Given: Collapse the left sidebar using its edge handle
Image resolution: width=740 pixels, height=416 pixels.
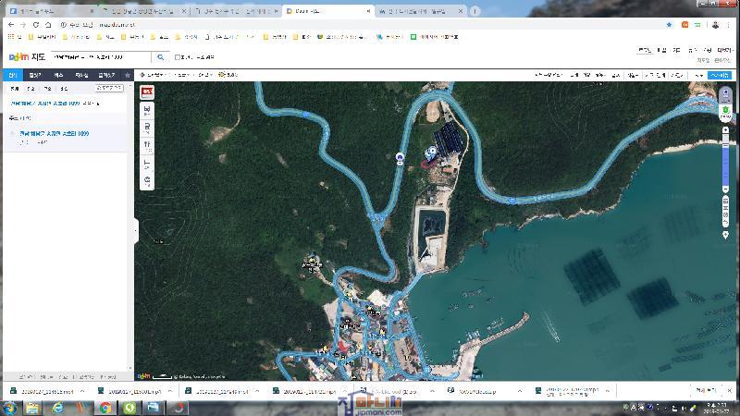Looking at the screenshot, I should click(x=135, y=231).
